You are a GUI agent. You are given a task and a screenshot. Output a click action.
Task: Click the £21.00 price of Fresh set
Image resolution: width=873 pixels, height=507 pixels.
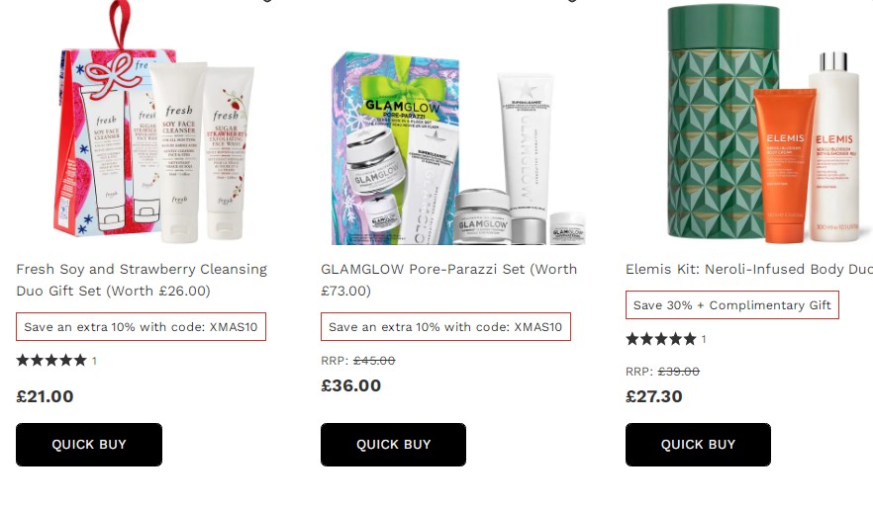tap(46, 396)
